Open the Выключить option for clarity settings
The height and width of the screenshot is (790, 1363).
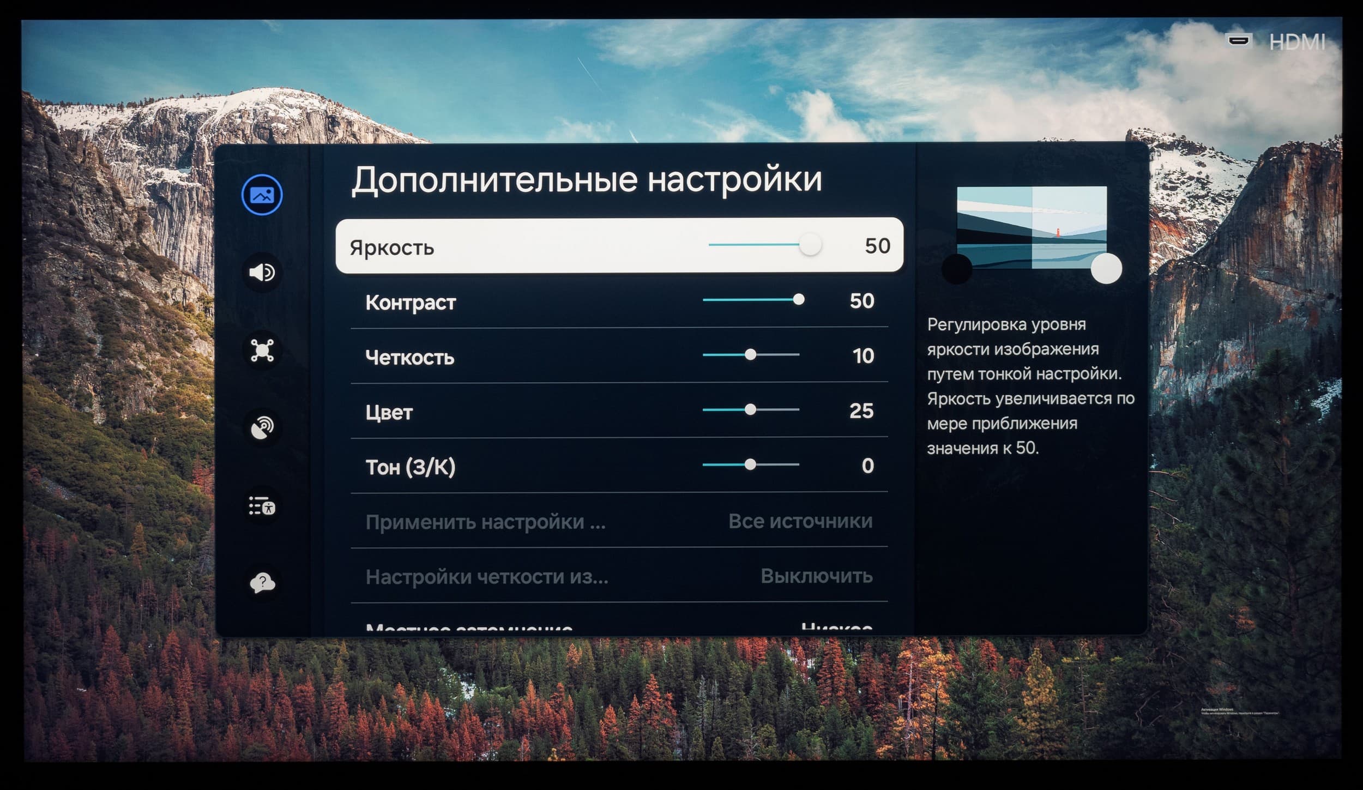[816, 576]
